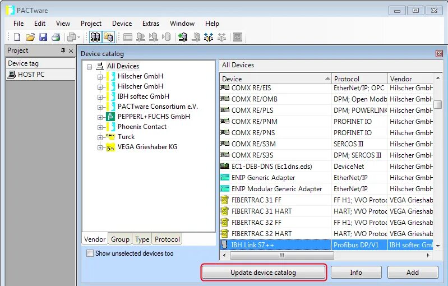Toggle the device catalog toolbar button
The width and height of the screenshot is (448, 286).
coord(109,37)
